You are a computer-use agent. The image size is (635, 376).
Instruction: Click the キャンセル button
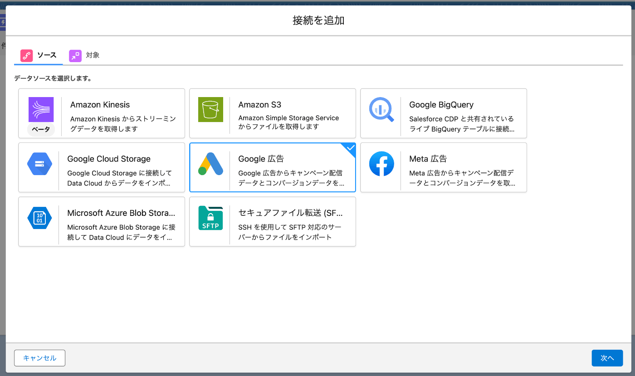tap(39, 358)
